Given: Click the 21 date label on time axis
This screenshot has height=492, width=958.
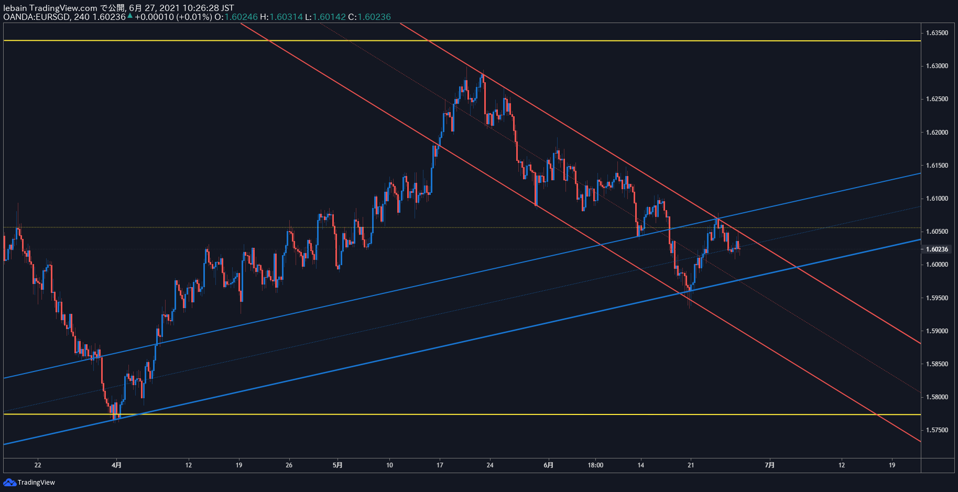Looking at the screenshot, I should click(691, 465).
